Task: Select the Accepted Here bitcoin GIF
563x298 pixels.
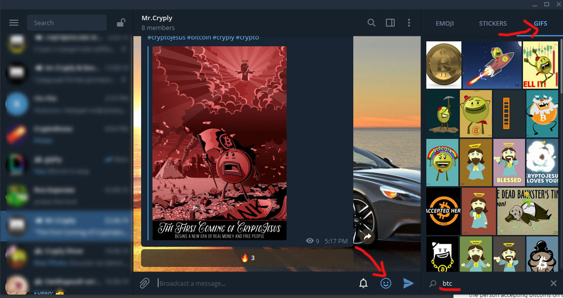Action: (x=443, y=211)
